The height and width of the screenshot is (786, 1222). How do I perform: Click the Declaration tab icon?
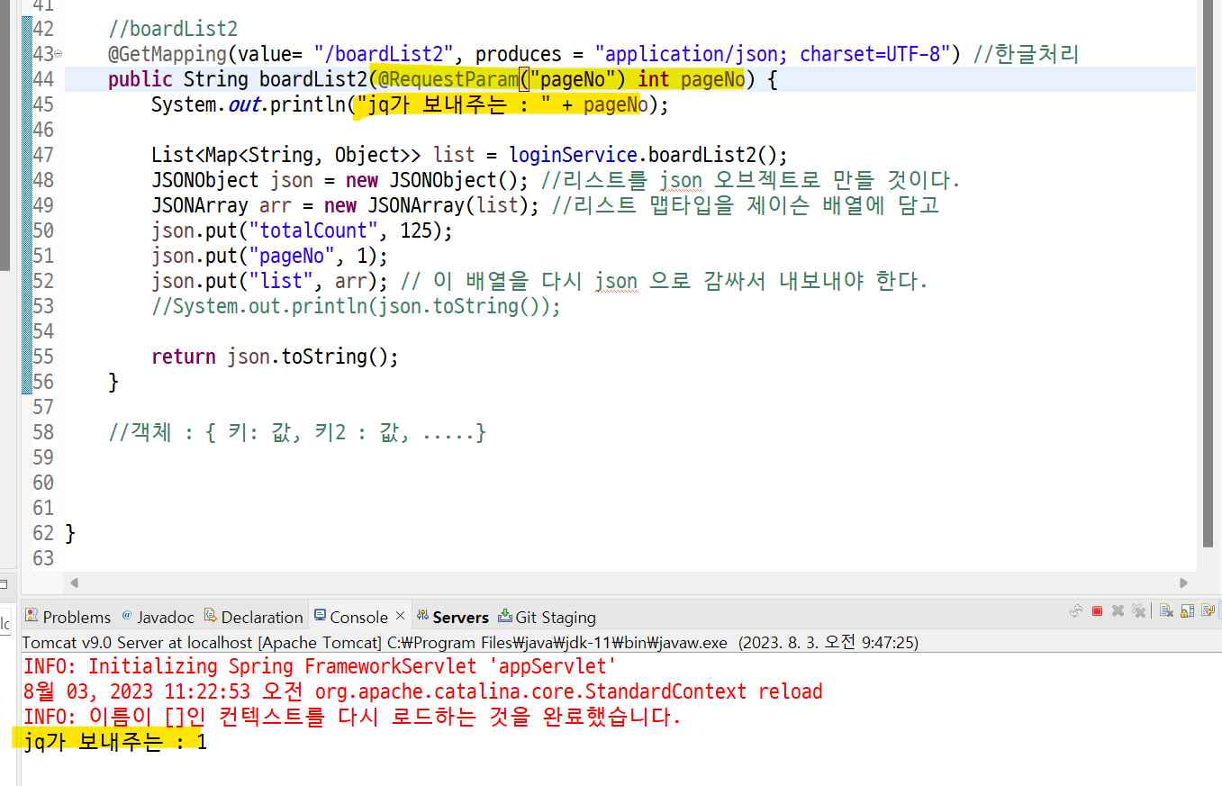[211, 616]
